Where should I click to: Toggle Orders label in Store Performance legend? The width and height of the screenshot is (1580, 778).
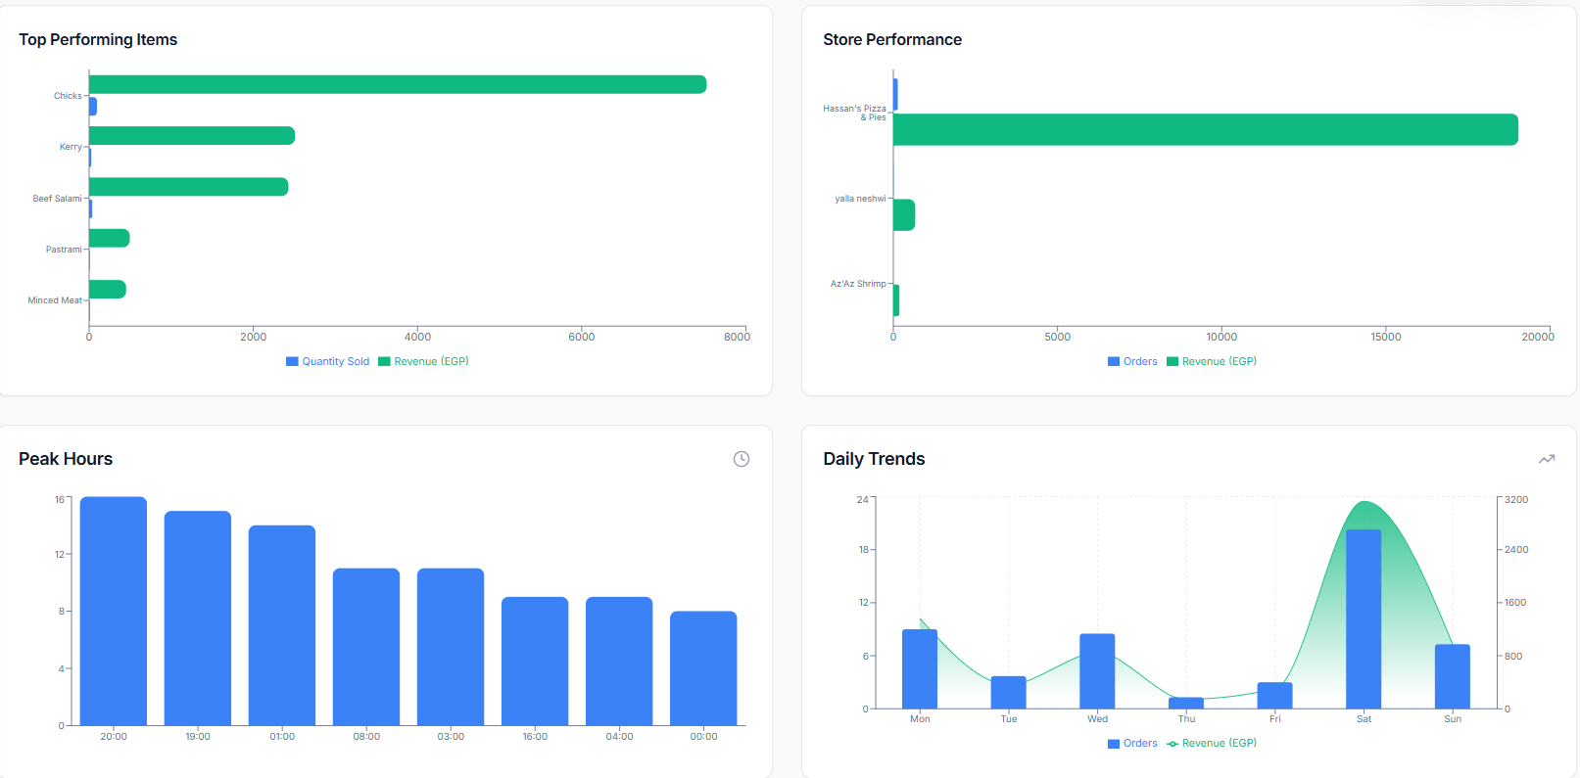(1140, 361)
